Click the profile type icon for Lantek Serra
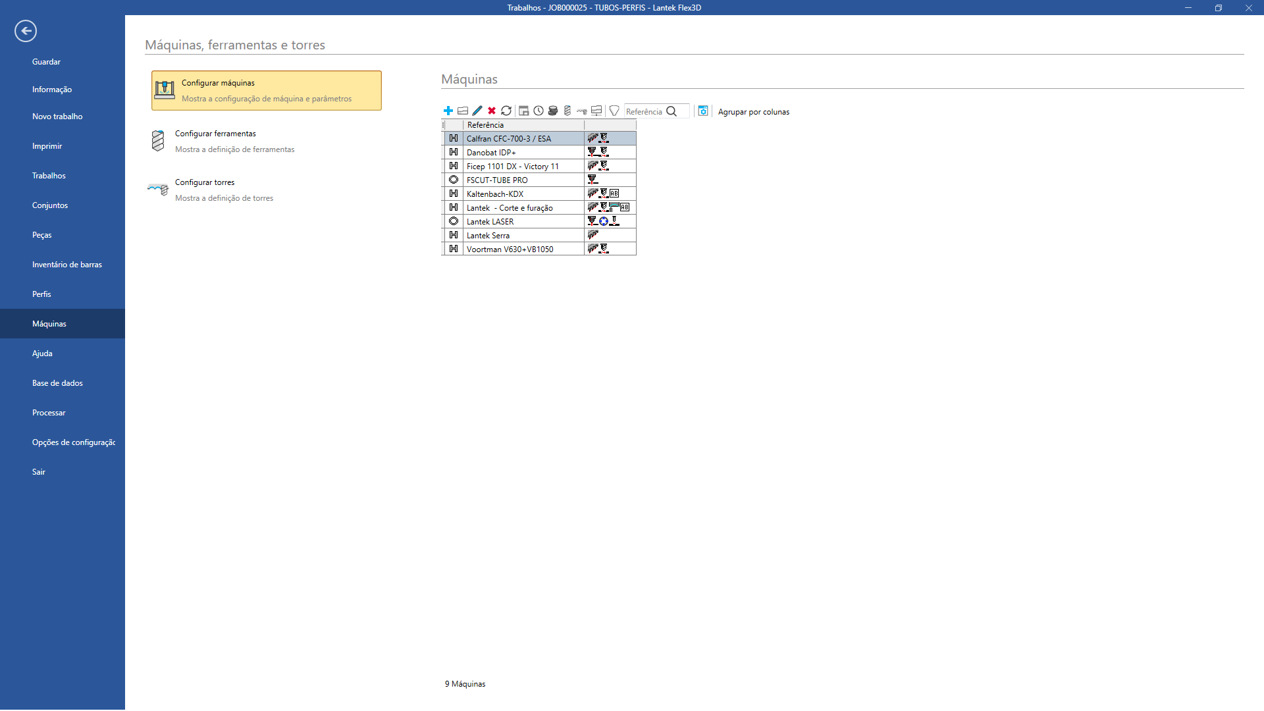The height and width of the screenshot is (711, 1264). [454, 235]
